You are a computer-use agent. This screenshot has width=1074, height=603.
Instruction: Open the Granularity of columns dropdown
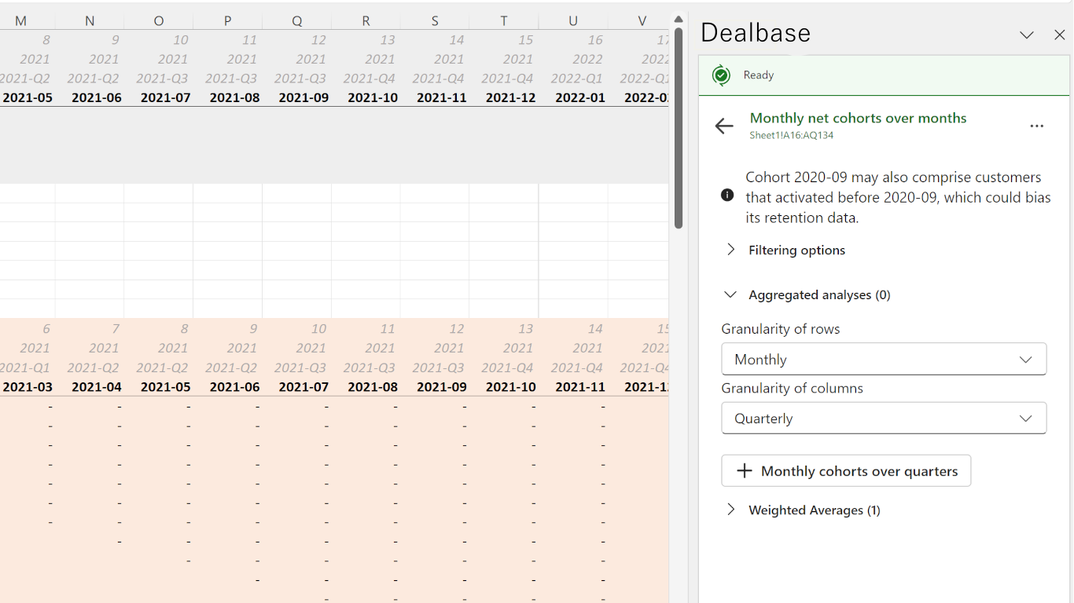[884, 418]
